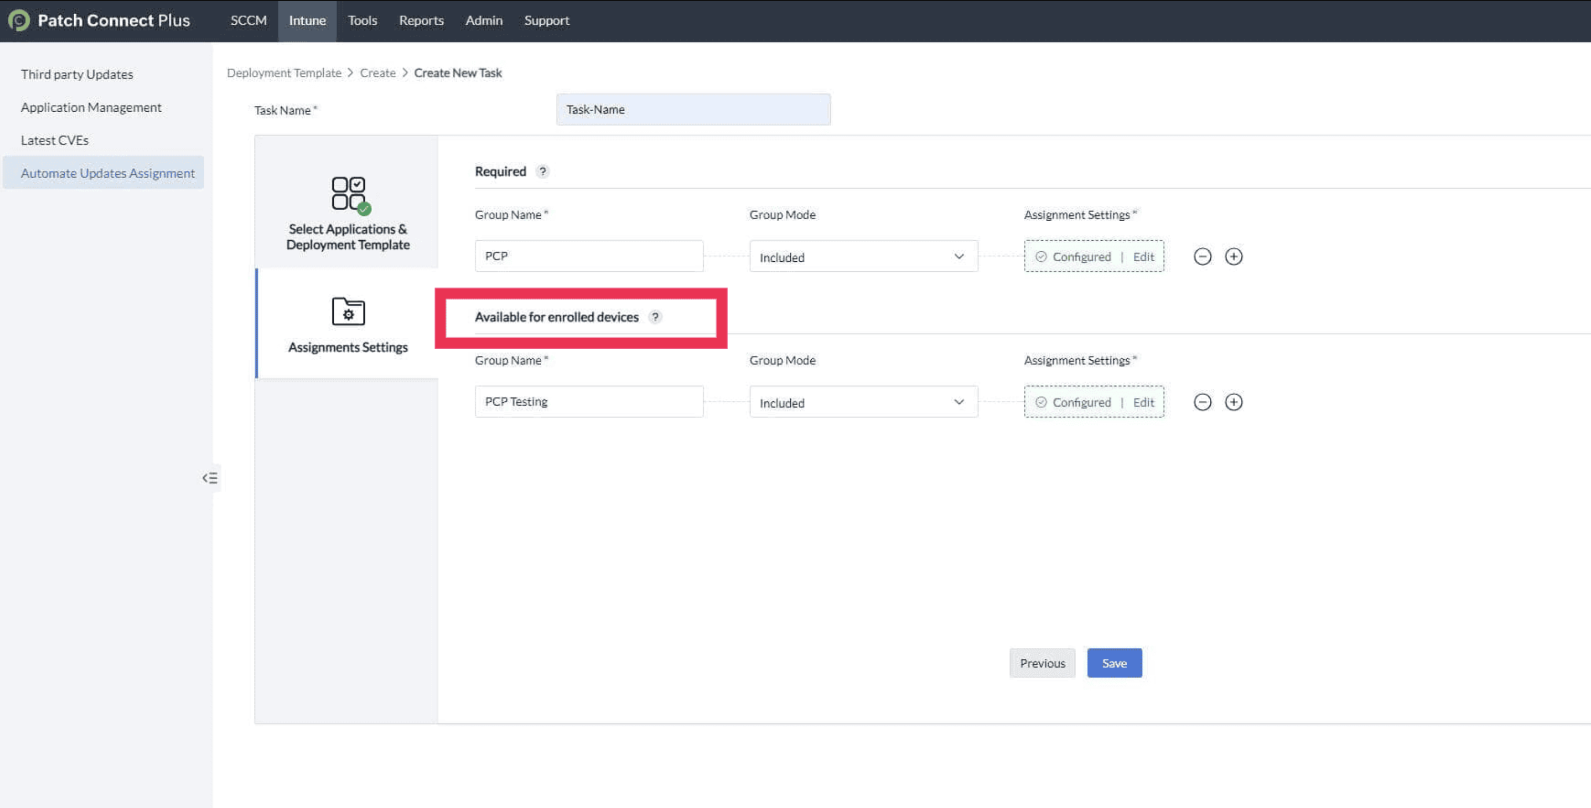
Task: Edit assignment settings for PCP group
Action: [1143, 257]
